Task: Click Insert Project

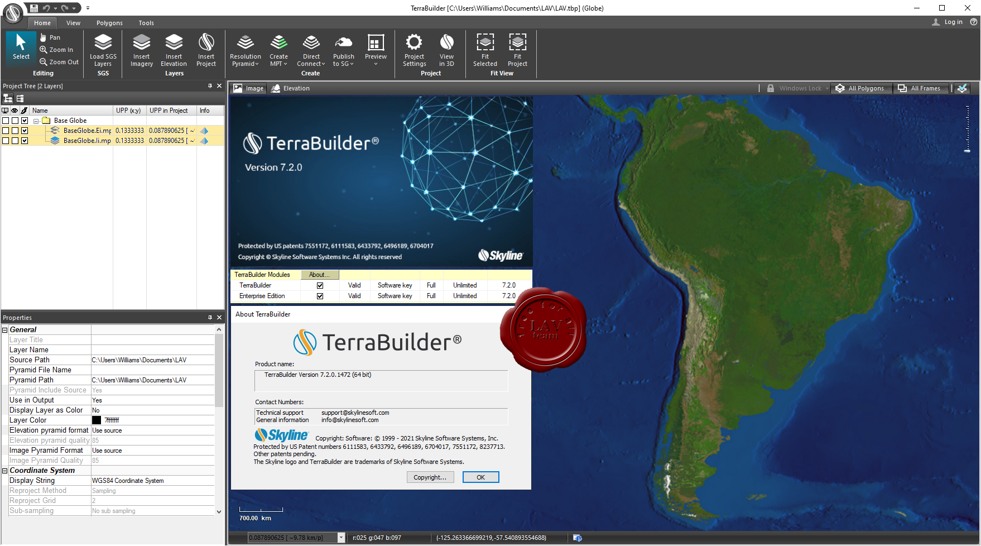Action: 206,50
